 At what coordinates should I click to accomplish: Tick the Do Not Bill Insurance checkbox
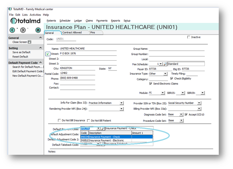pos(59,121)
